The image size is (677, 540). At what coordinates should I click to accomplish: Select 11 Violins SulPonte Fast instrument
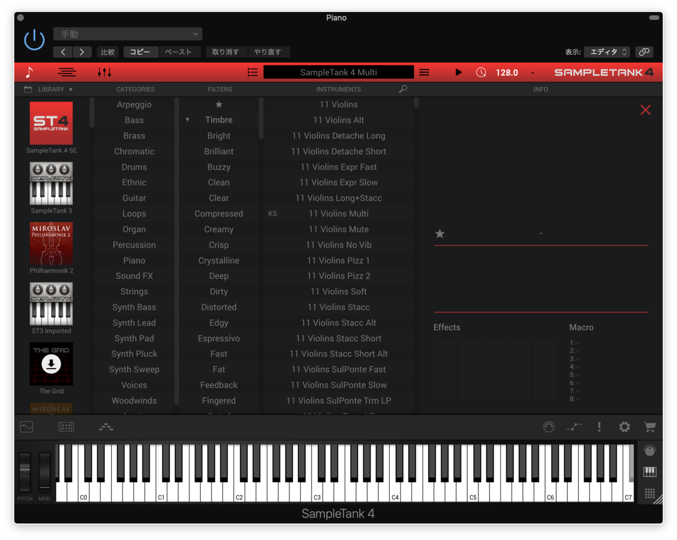tap(338, 370)
